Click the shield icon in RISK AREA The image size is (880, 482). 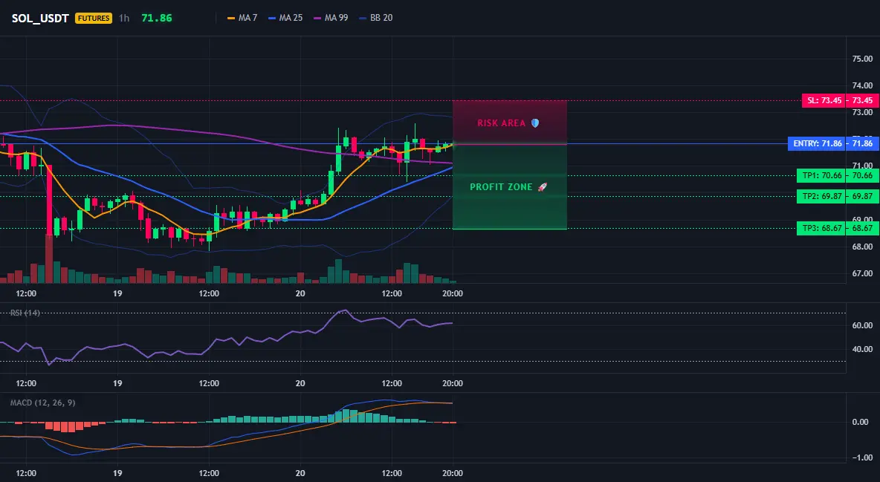click(x=535, y=123)
